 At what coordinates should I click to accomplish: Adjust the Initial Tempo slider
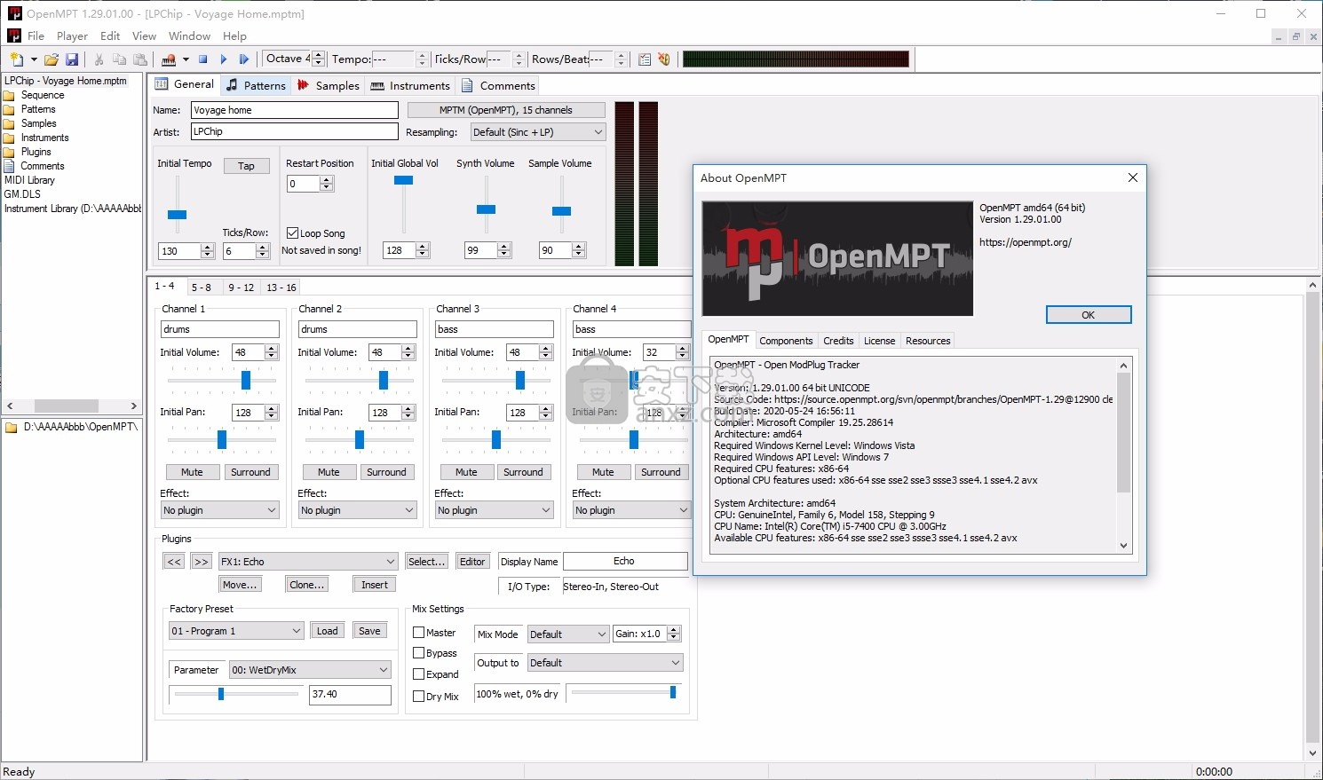click(178, 214)
